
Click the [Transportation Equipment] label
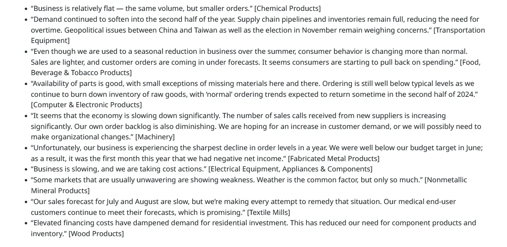click(x=459, y=30)
